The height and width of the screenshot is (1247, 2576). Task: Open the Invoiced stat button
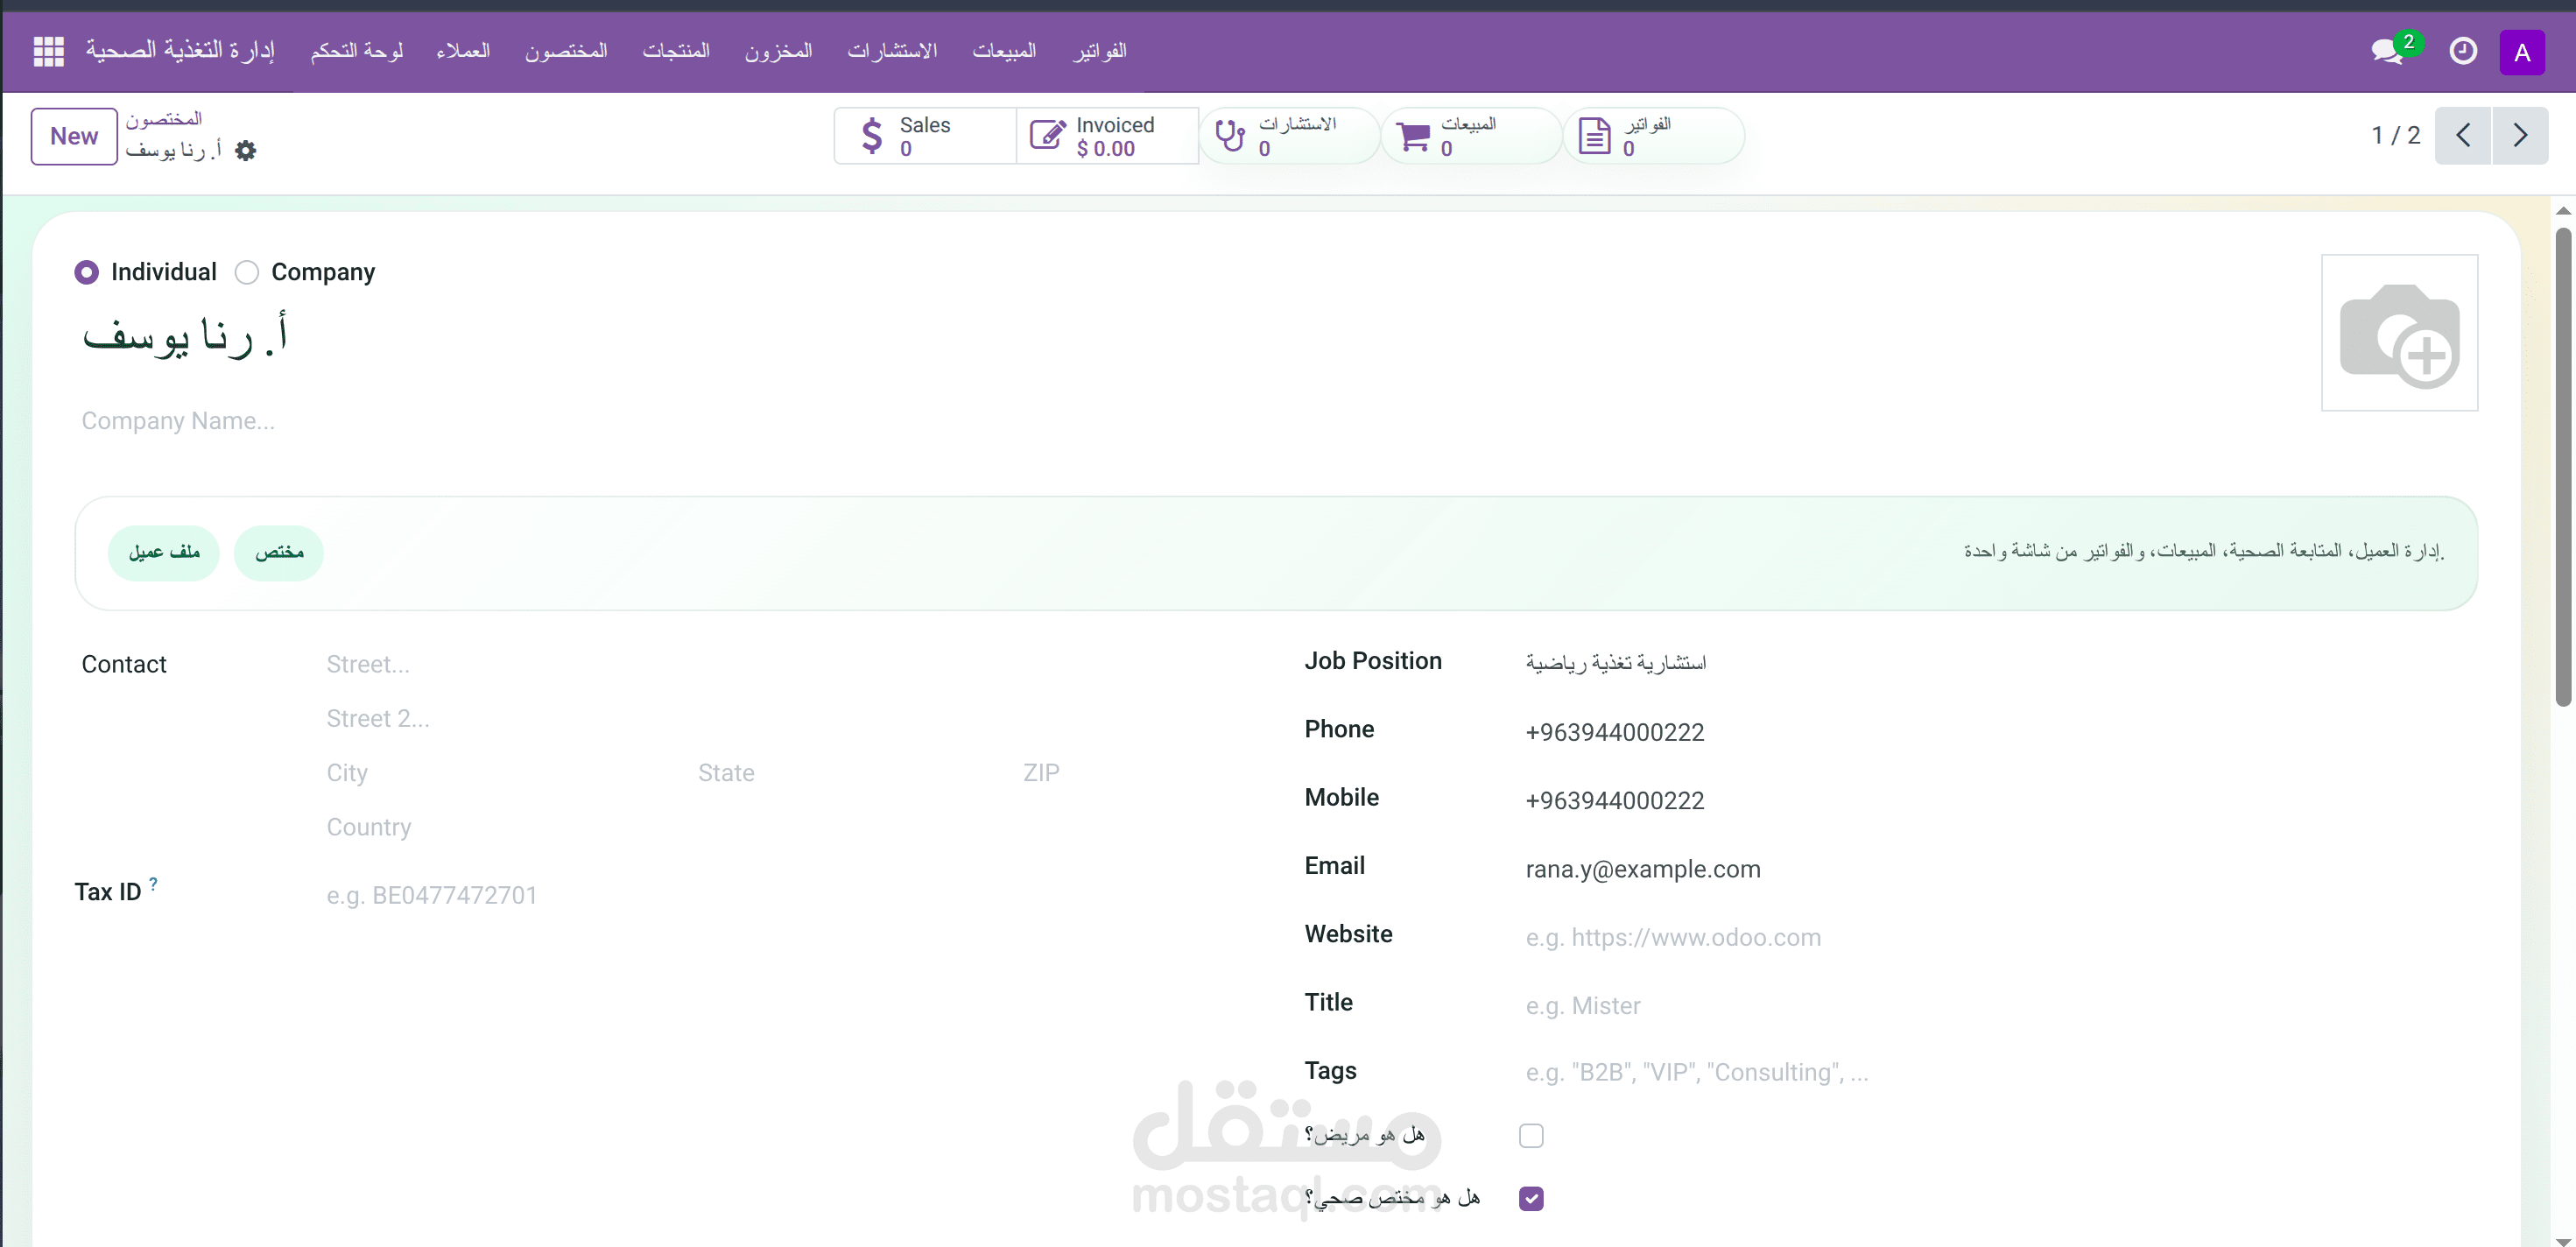pos(1106,135)
